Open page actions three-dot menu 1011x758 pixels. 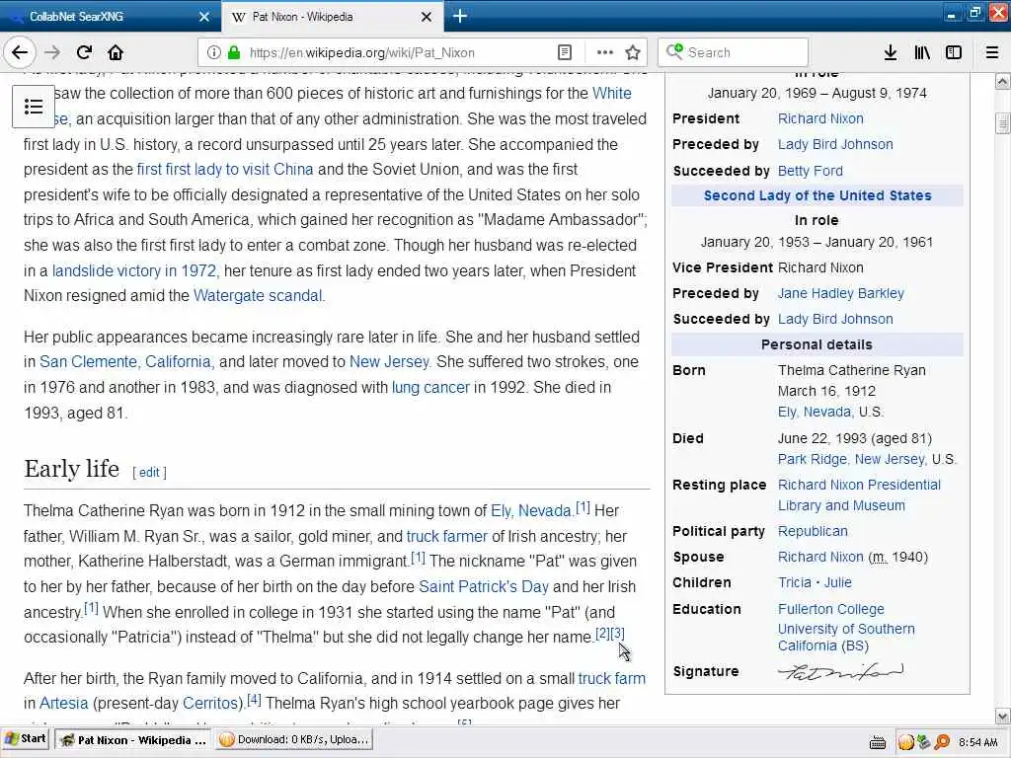click(x=605, y=52)
